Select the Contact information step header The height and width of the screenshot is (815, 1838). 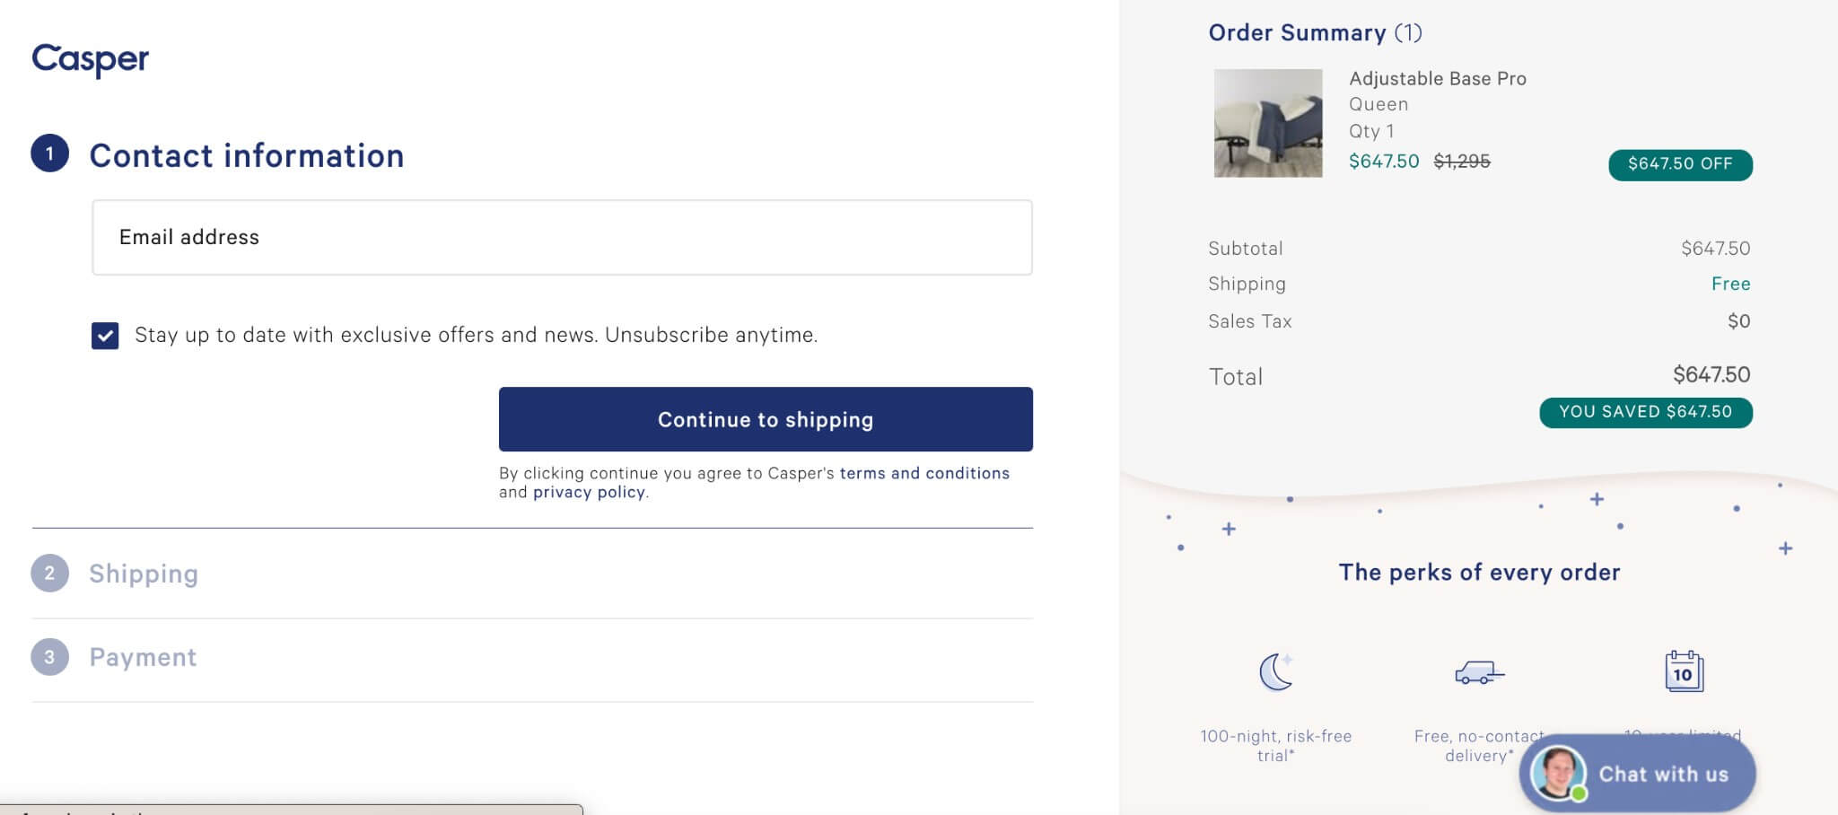pos(246,155)
